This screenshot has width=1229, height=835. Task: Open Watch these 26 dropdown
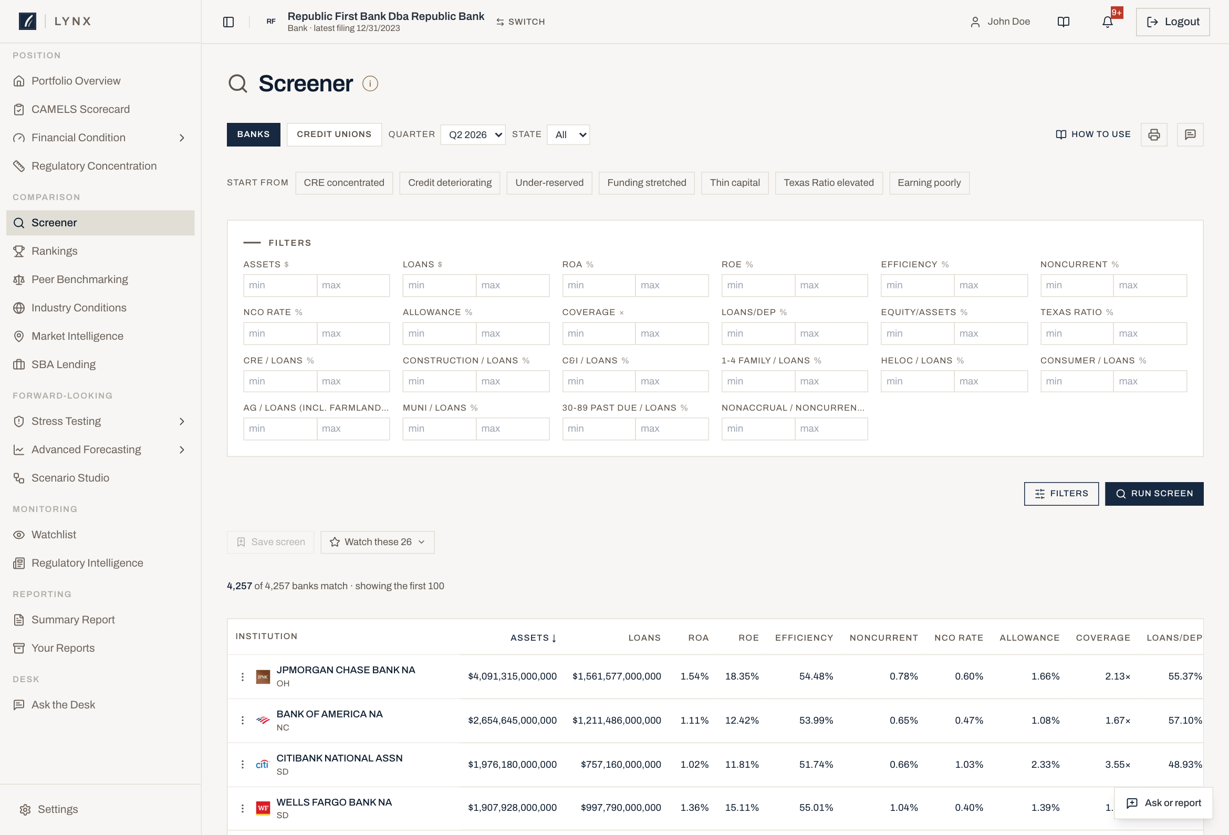tap(378, 542)
